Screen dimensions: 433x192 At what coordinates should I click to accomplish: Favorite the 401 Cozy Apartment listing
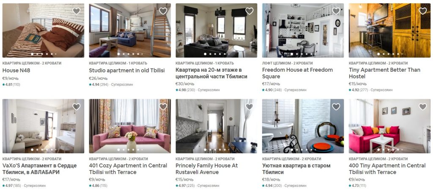163,107
